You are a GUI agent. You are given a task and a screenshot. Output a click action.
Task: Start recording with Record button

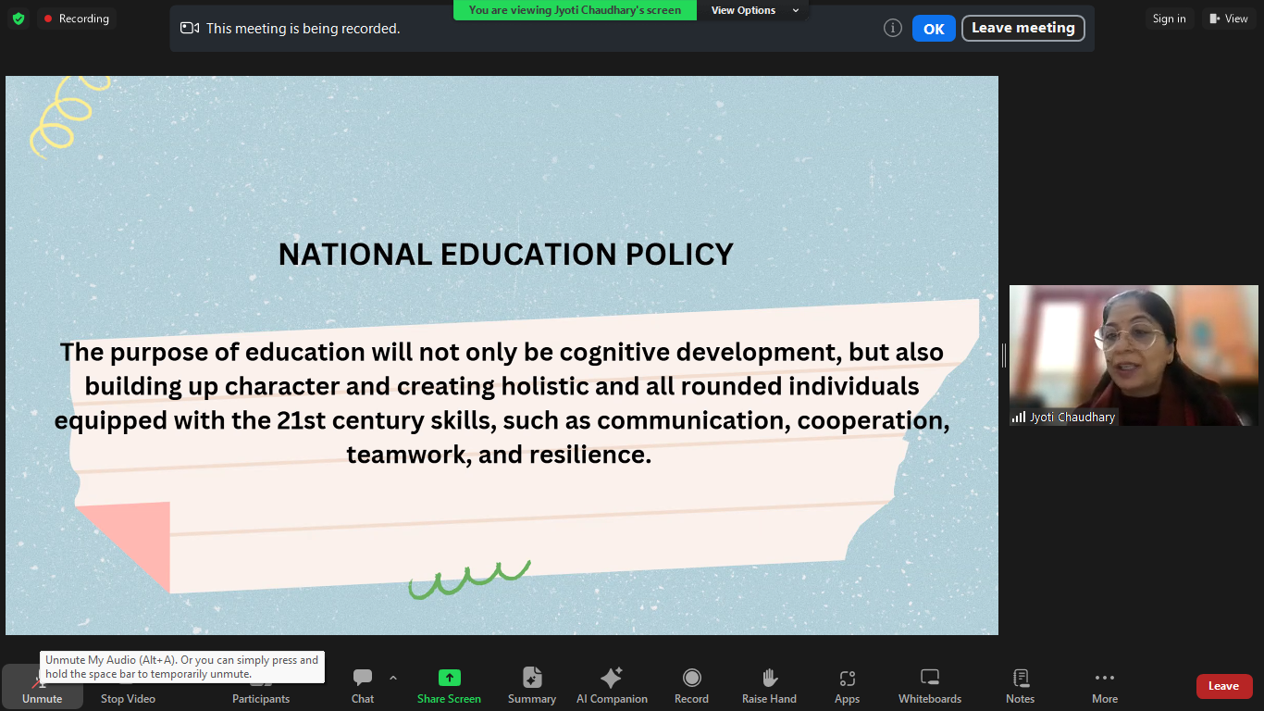(691, 687)
